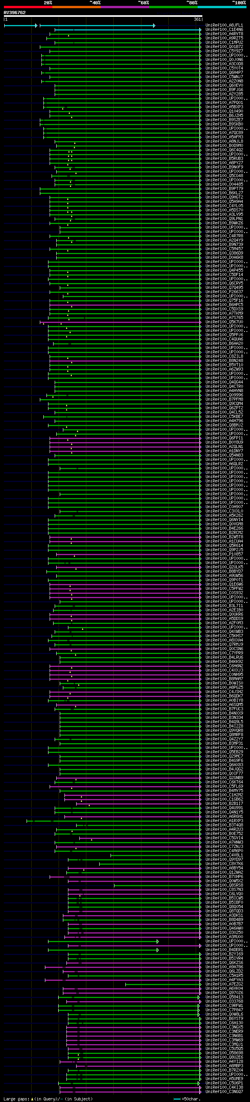Click the white query ruler bar 1–361
This screenshot has width=250, height=1102.
(103, 16)
